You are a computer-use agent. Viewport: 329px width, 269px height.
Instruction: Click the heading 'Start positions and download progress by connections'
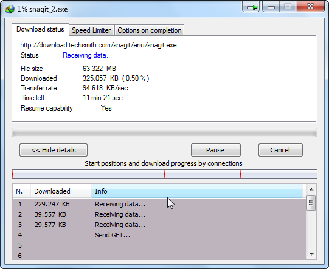pos(164,163)
